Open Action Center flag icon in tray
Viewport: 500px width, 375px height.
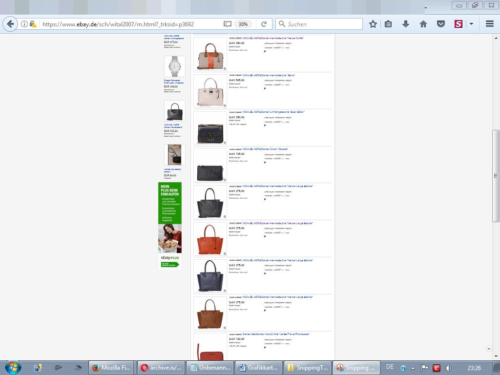click(x=424, y=368)
